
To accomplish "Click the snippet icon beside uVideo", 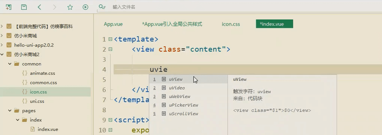I will tap(164, 88).
